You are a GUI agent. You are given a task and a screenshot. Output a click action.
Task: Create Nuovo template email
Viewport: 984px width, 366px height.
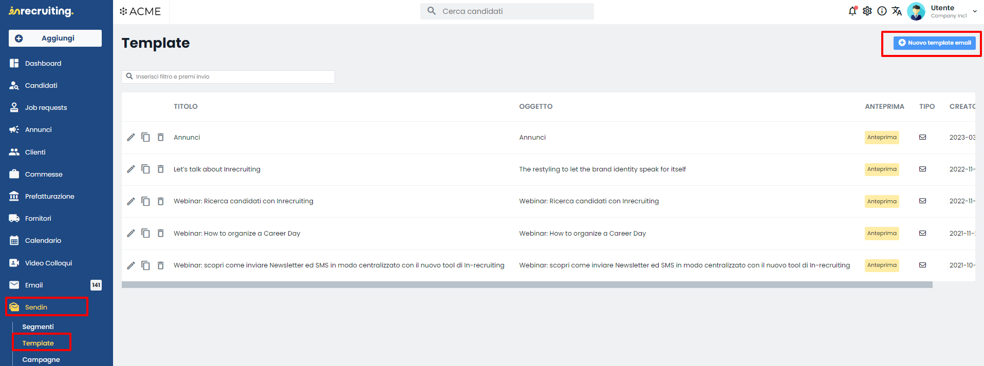[x=934, y=43]
